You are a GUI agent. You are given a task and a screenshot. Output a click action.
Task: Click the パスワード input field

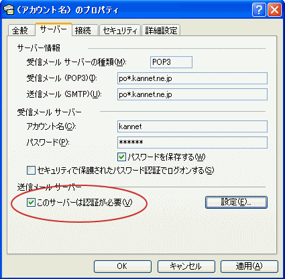pos(192,143)
